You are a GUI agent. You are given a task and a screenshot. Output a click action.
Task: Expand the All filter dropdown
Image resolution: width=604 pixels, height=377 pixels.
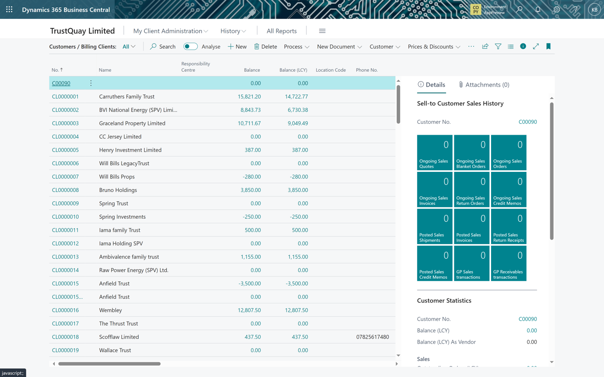(128, 46)
